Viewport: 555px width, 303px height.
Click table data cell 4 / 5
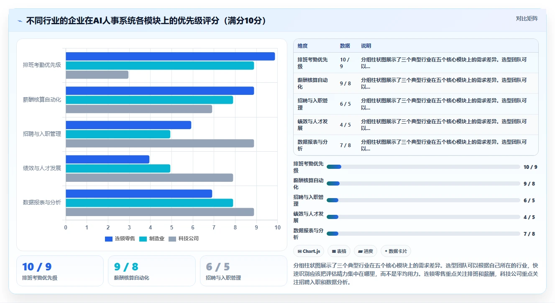point(345,125)
